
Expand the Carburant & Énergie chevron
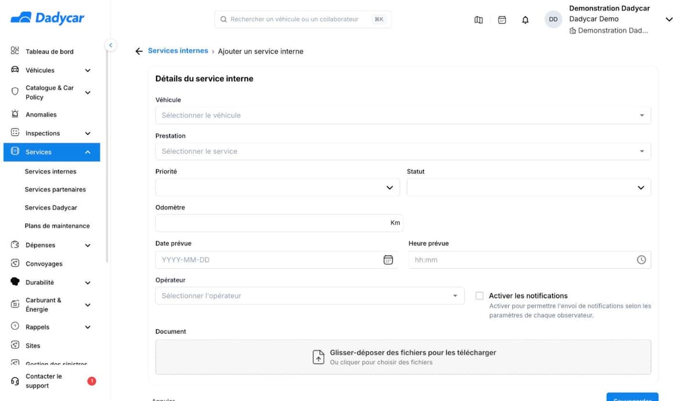point(88,305)
